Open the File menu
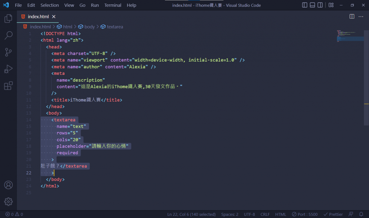369x218 pixels. pos(18,5)
